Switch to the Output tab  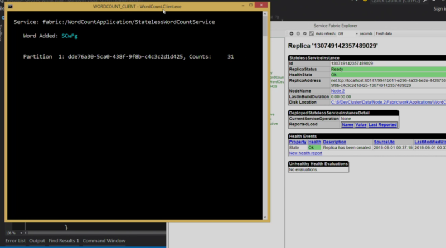pos(37,241)
